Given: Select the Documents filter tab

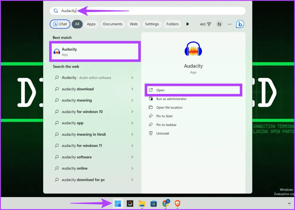Looking at the screenshot, I should (113, 24).
